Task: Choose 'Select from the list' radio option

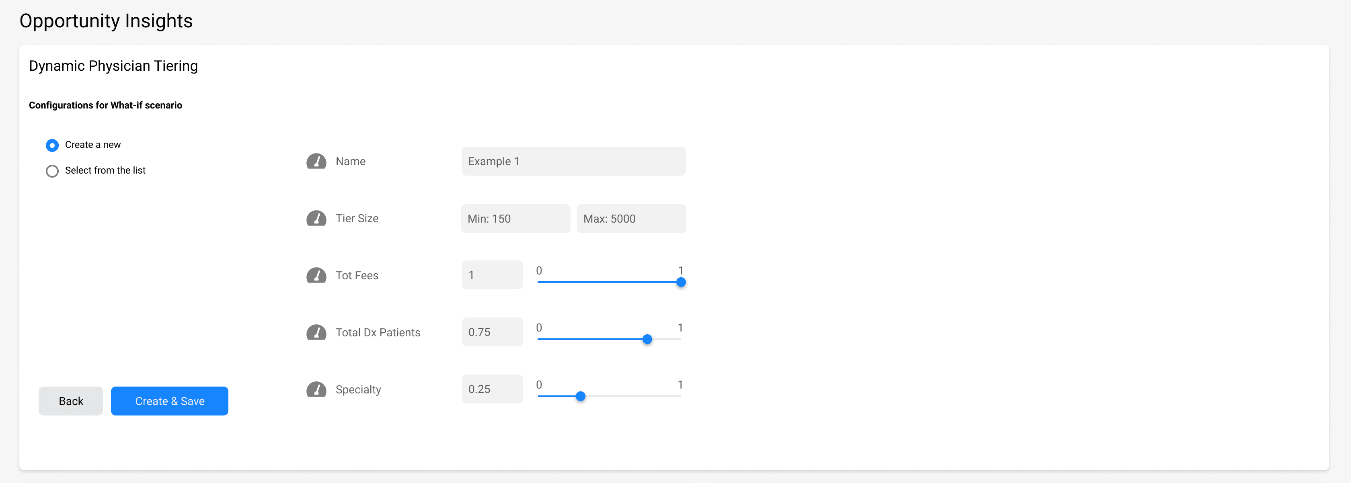Action: tap(52, 171)
